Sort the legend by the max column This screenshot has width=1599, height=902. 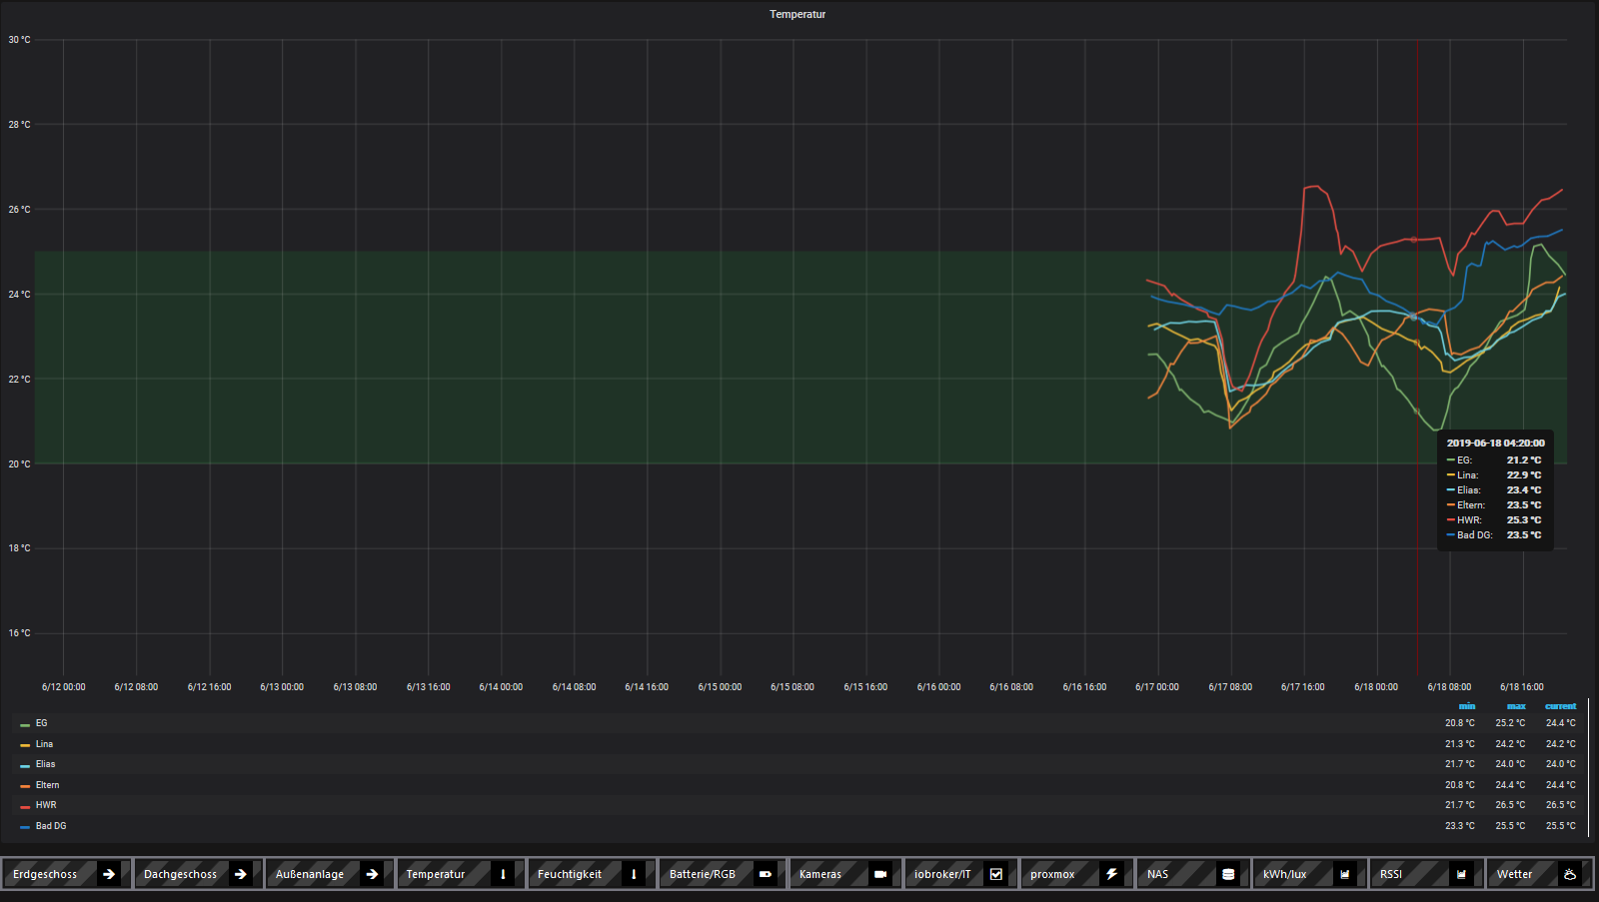(1516, 706)
